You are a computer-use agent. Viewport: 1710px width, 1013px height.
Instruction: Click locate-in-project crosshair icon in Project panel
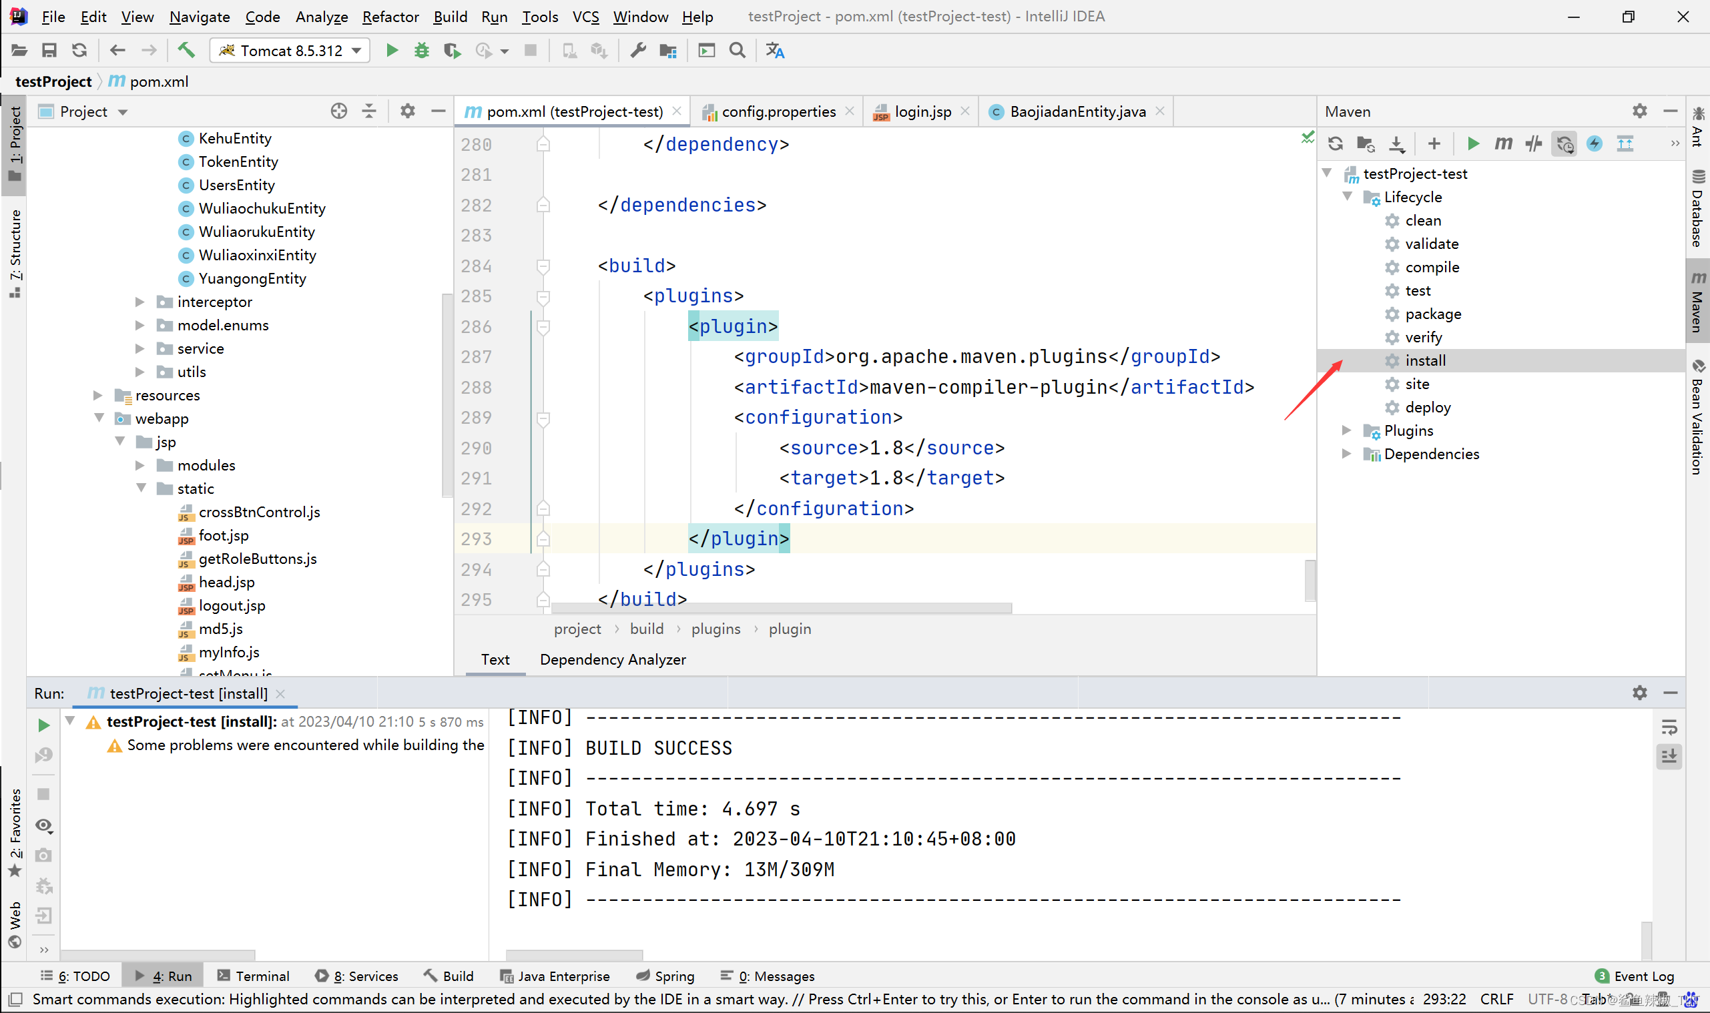pos(338,111)
